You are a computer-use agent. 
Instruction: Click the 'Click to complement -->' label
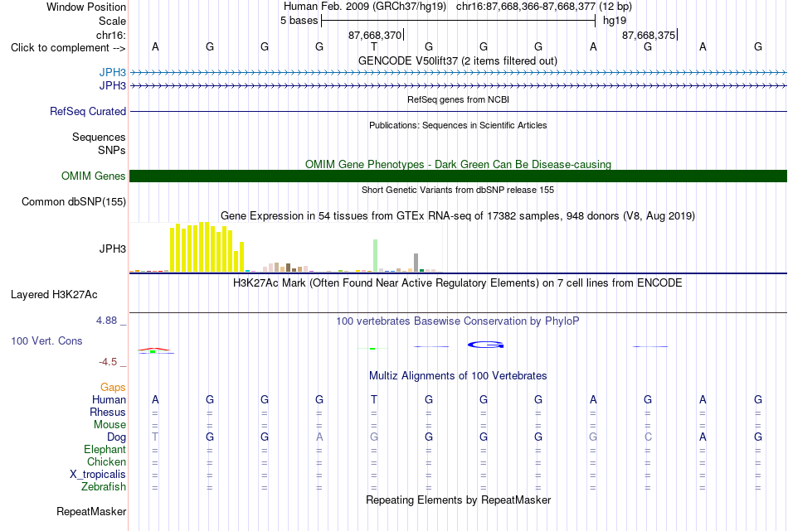(x=68, y=48)
